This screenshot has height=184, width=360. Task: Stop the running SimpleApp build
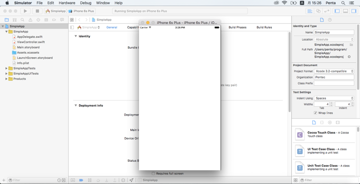[37, 11]
